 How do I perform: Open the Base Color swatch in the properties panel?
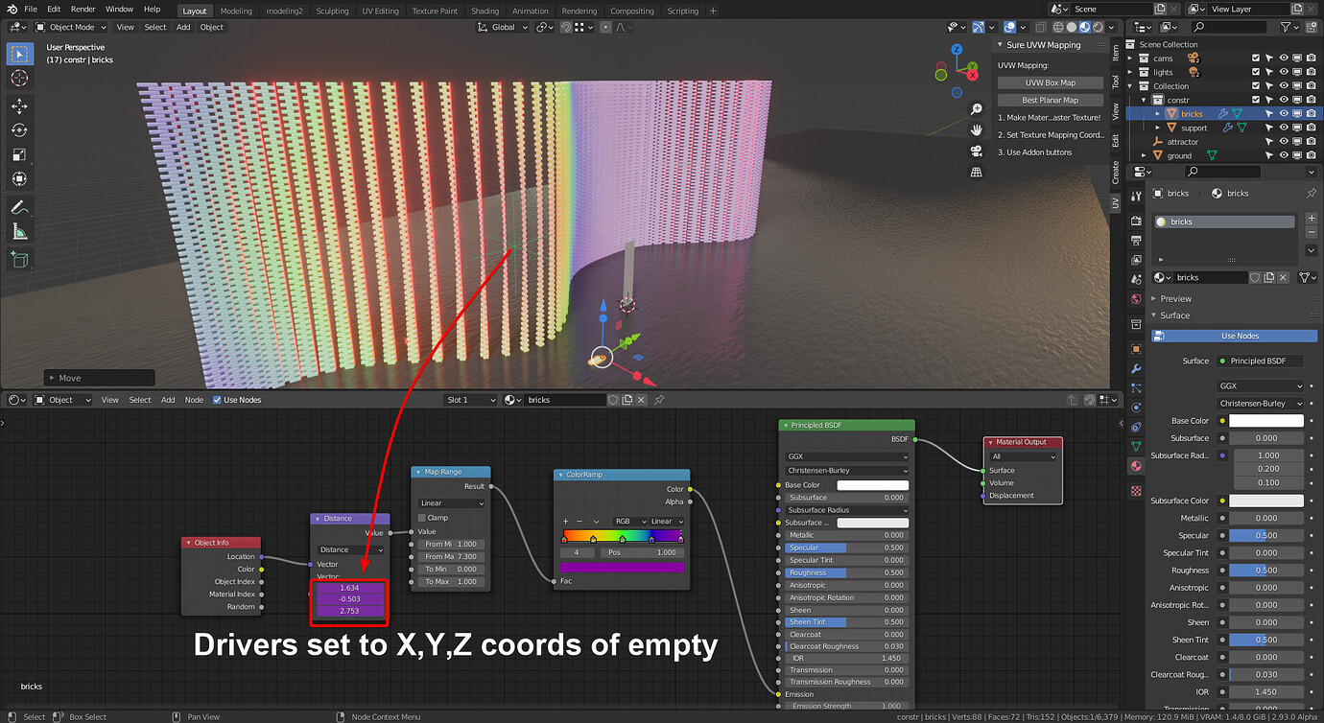(1266, 421)
